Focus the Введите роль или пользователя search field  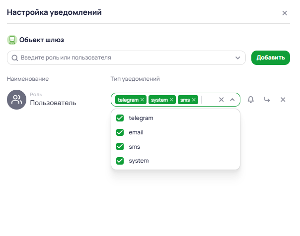coord(124,58)
